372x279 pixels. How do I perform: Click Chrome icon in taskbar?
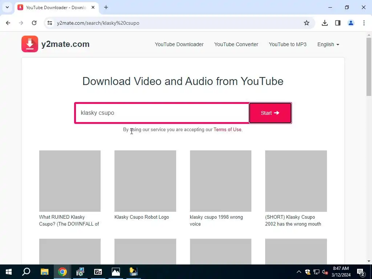[x=62, y=272]
